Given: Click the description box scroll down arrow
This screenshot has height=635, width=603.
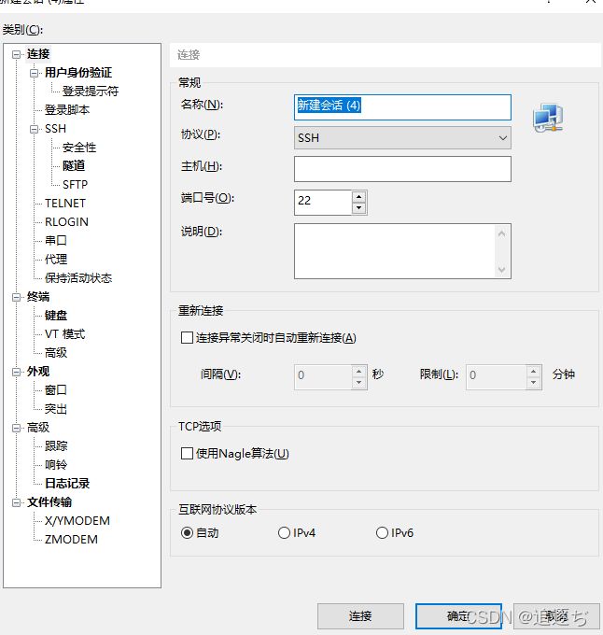Looking at the screenshot, I should point(502,269).
